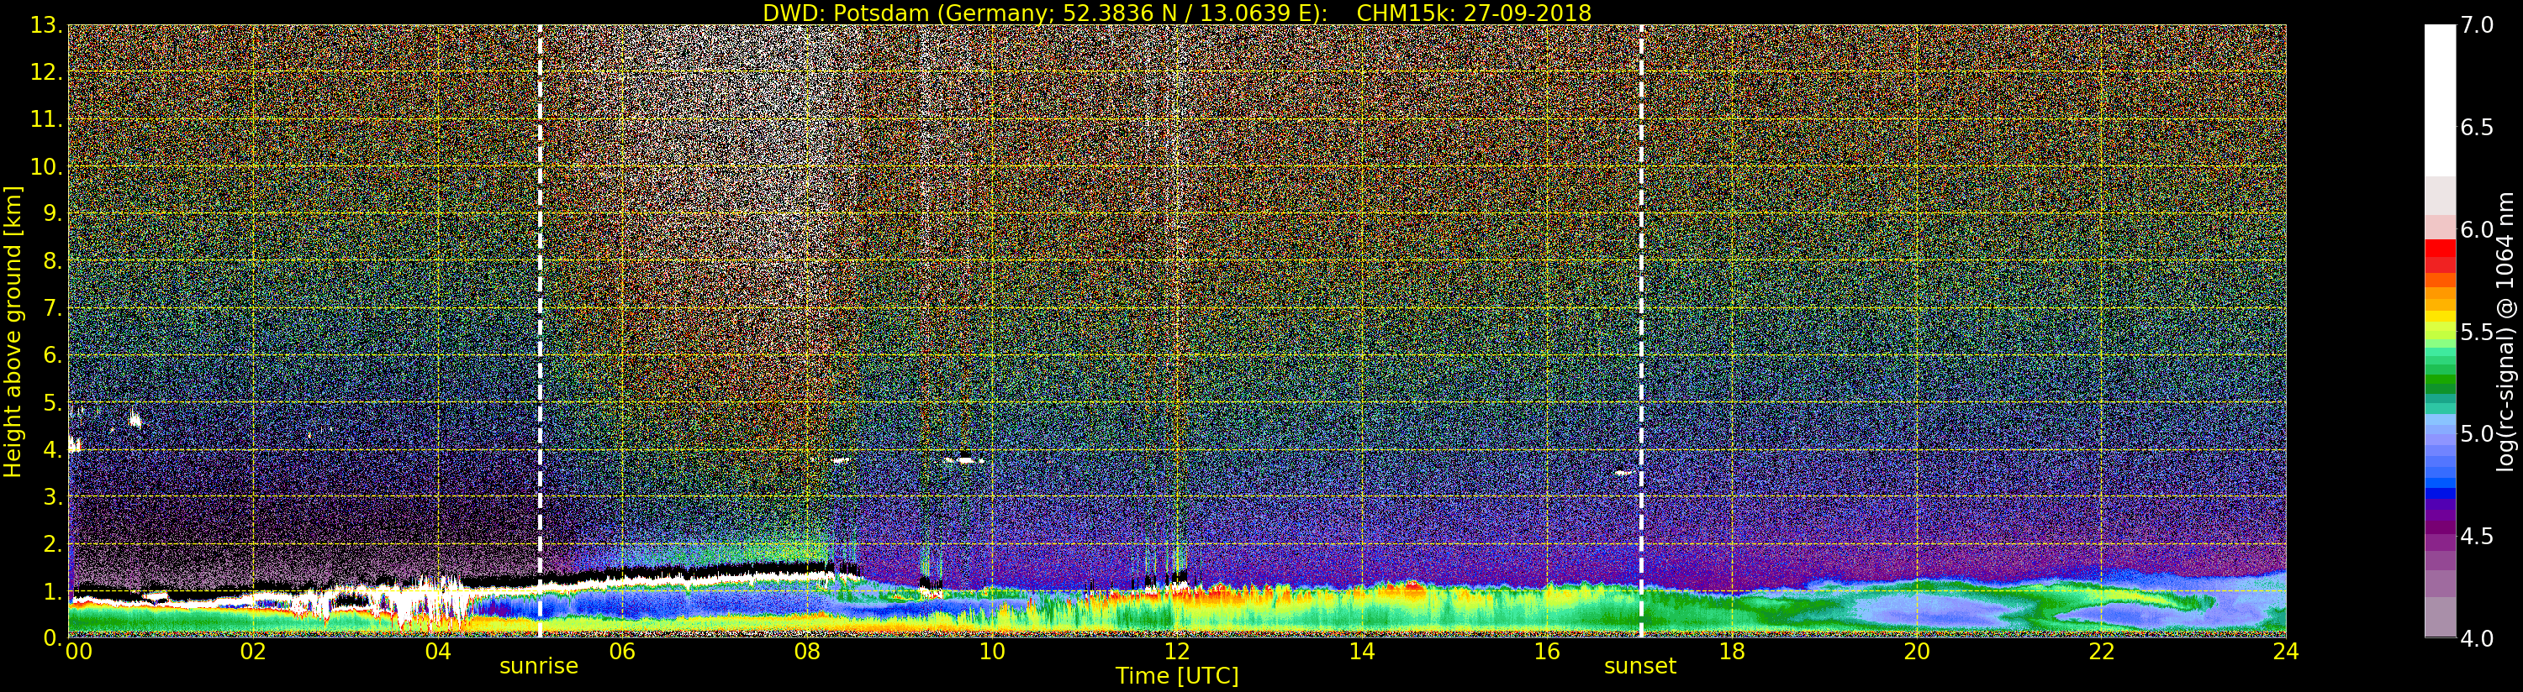This screenshot has width=2523, height=692.
Task: Click the "6.0" value on the colorbar scale
Action: pos(2477,229)
